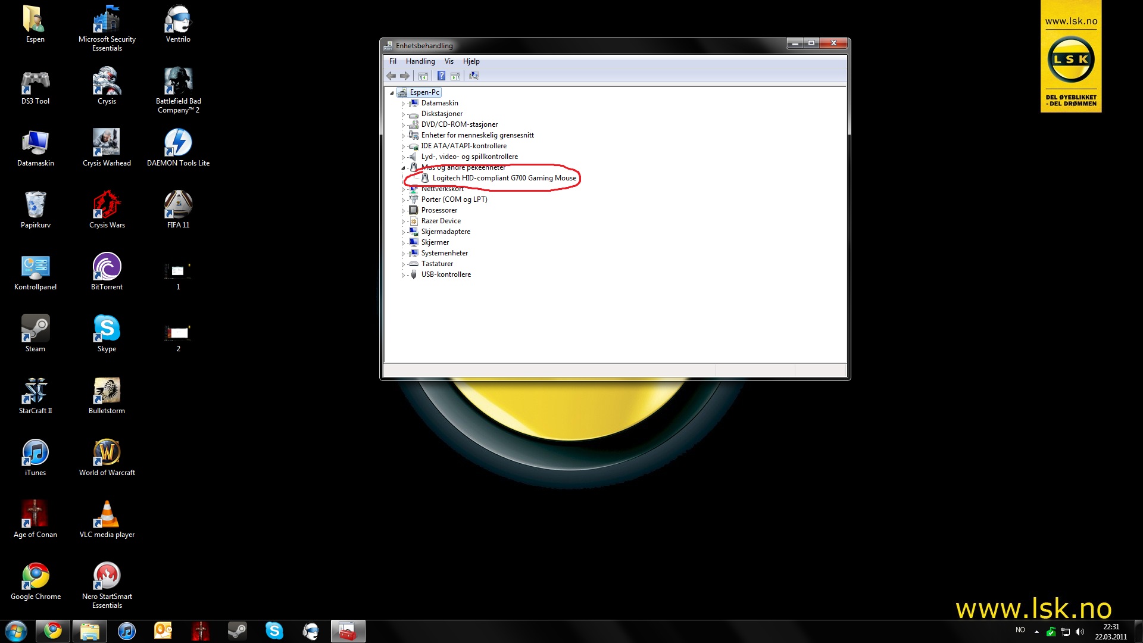Click the volume speaker tray icon
Screen dimensions: 1143x643
pyautogui.click(x=1080, y=632)
